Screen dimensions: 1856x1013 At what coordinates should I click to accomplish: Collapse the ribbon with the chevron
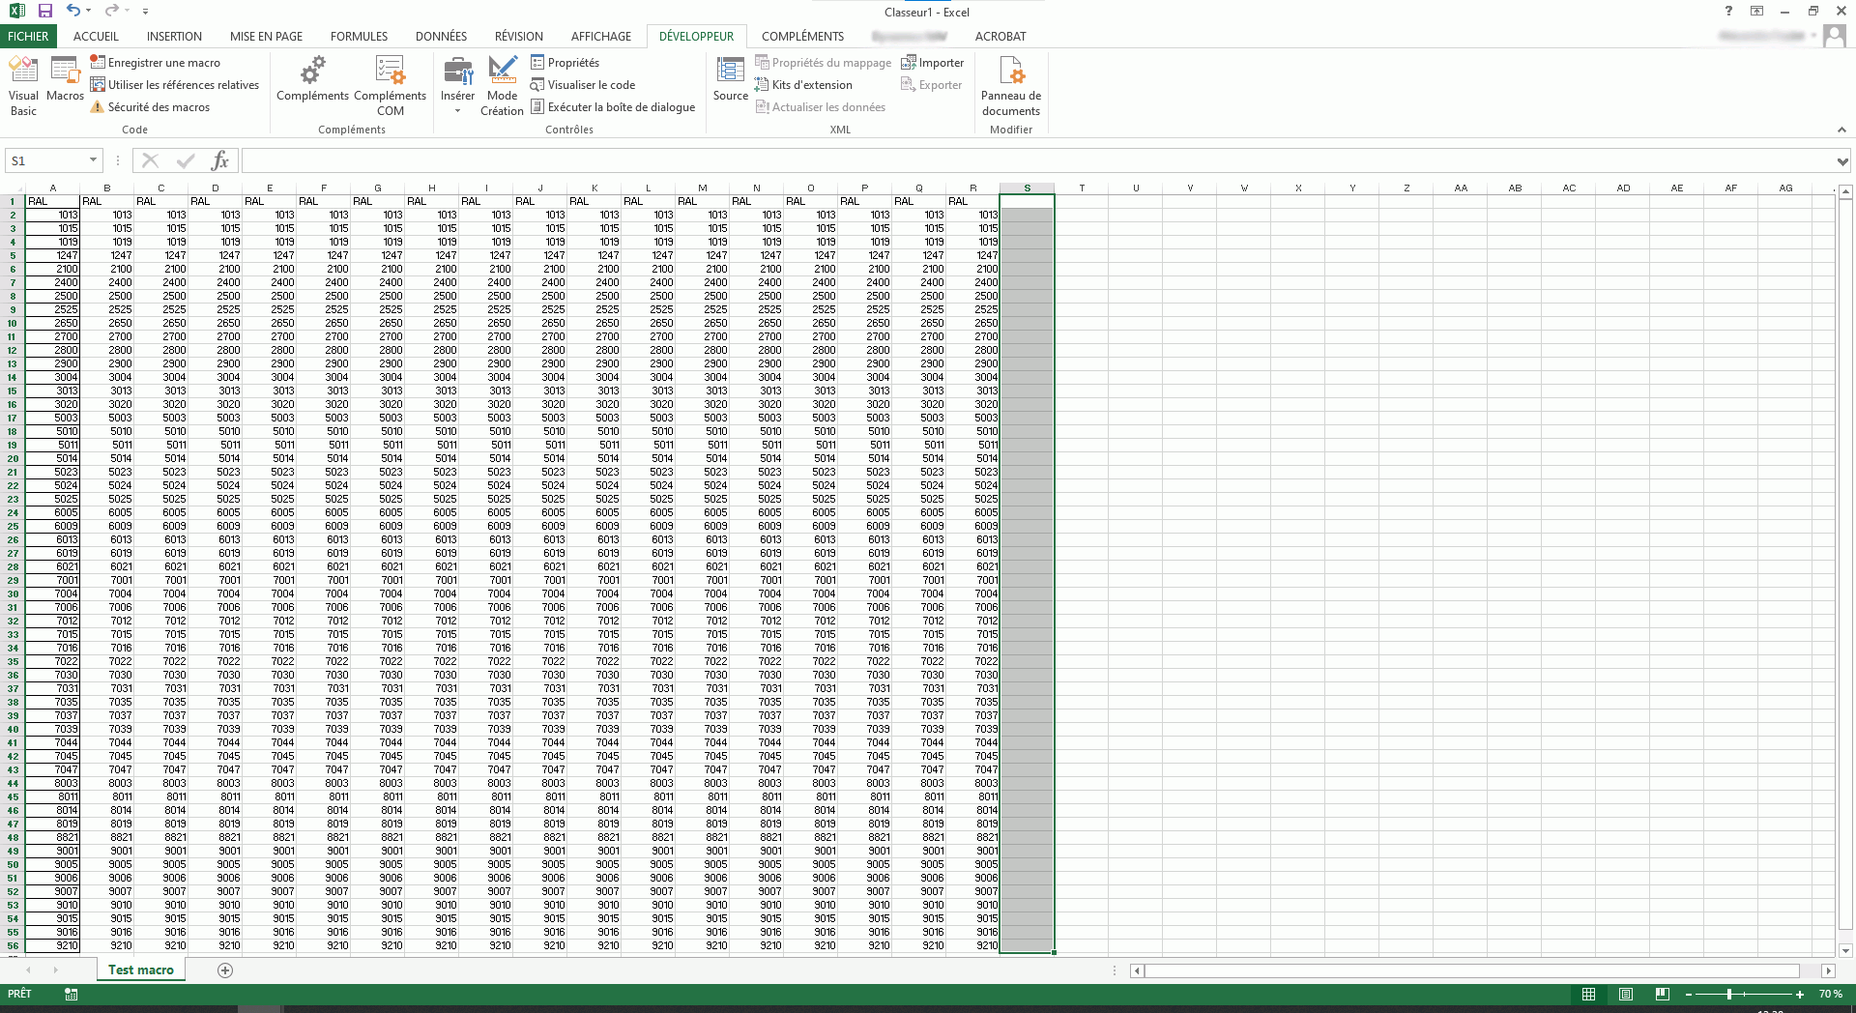pyautogui.click(x=1841, y=130)
